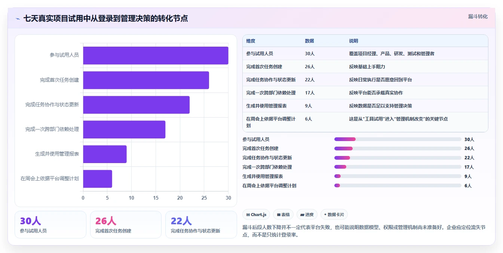
Task: Click the 参与试用人员 progress bar
Action: [398, 139]
